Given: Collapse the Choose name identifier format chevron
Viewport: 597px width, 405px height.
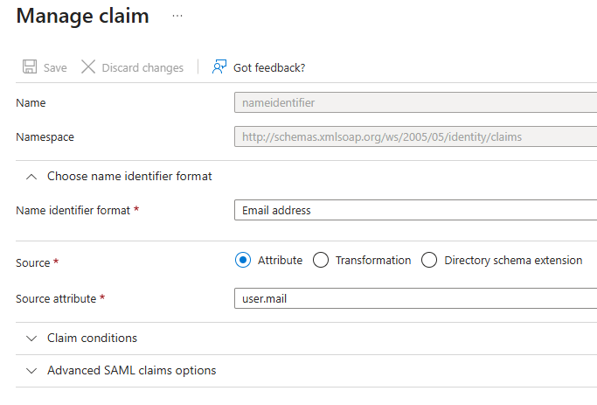Looking at the screenshot, I should 31,177.
